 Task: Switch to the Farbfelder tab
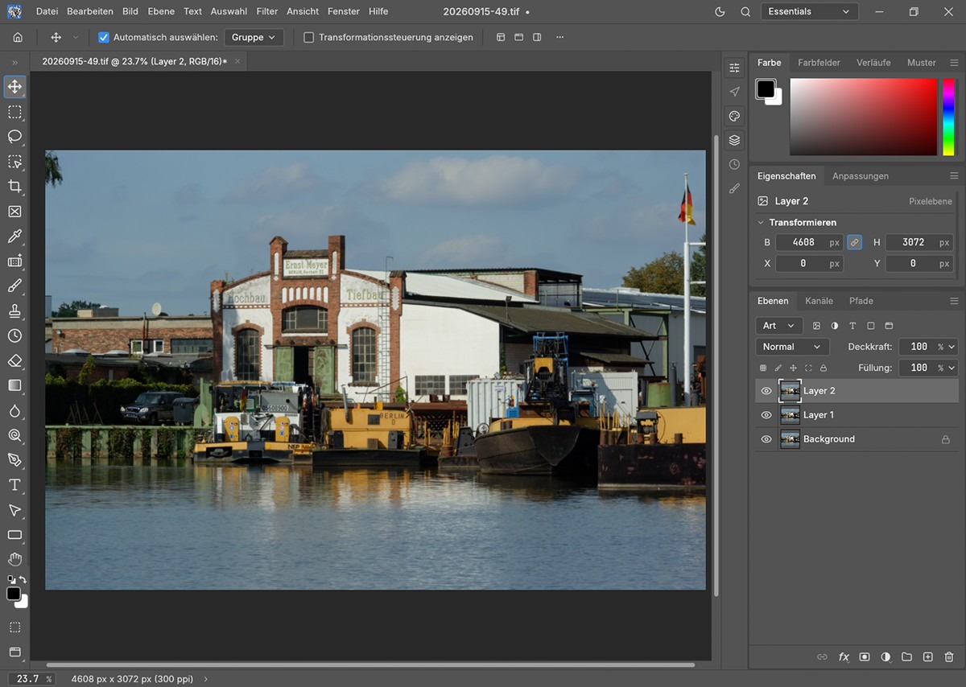pos(819,62)
